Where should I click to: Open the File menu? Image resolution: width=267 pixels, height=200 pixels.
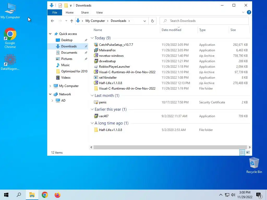55,12
